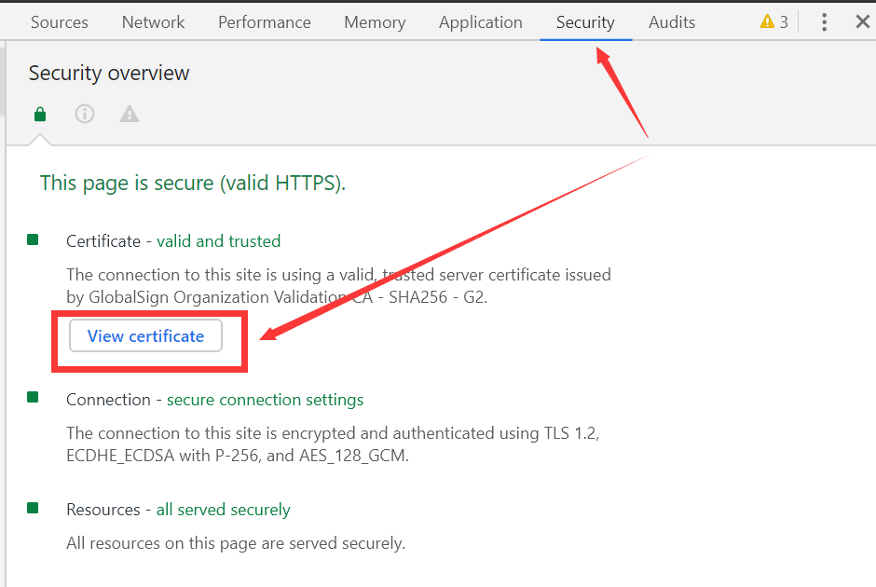Click the gray warning triangle overview icon
Viewport: 876px width, 587px height.
tap(129, 114)
